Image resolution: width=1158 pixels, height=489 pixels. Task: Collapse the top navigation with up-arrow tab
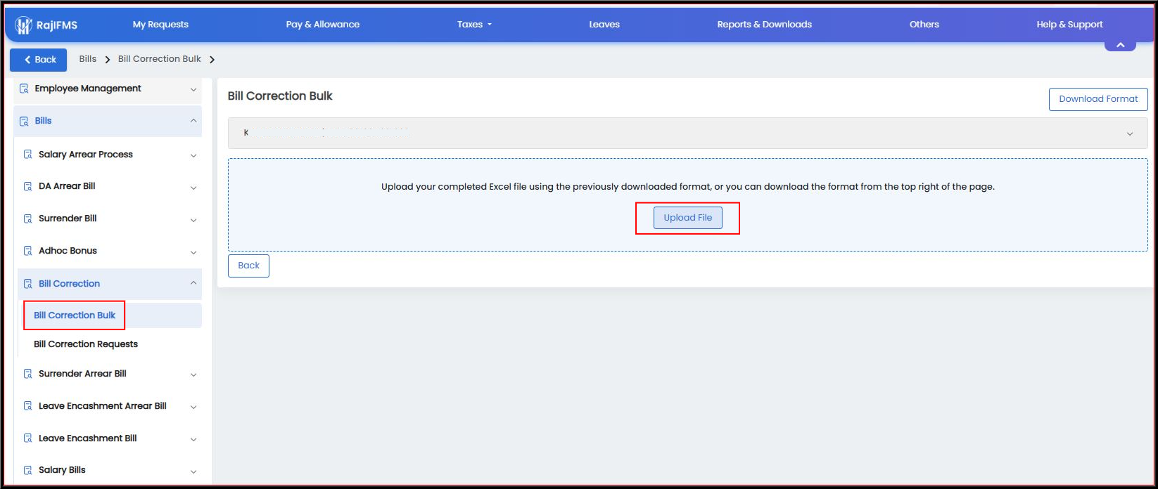point(1120,45)
